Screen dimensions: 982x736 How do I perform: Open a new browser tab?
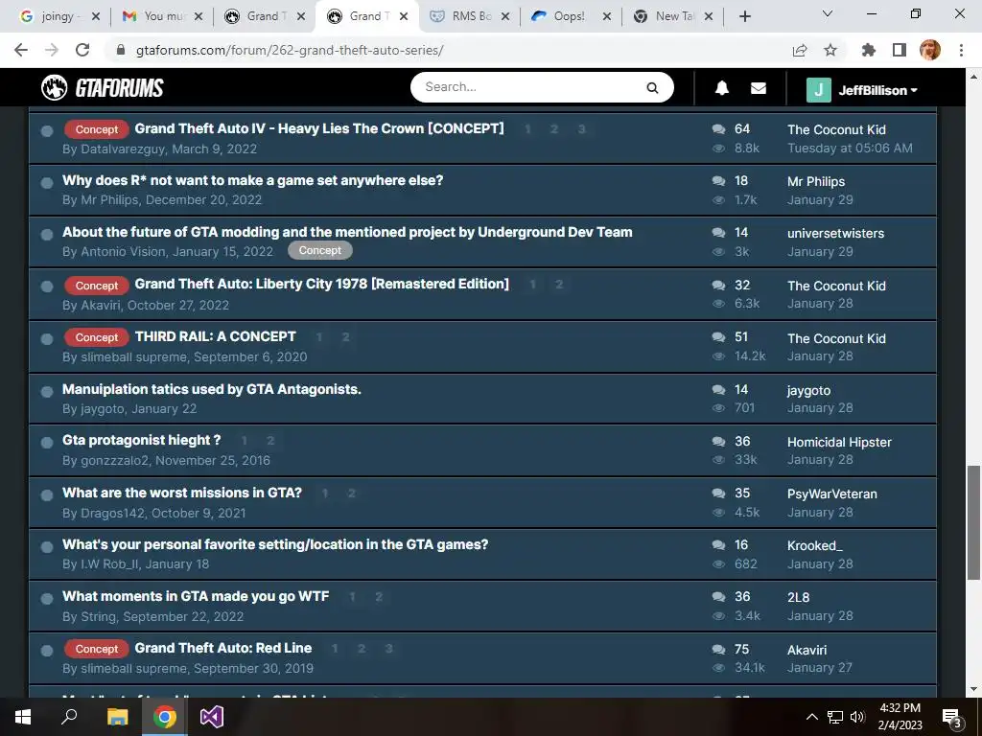click(x=744, y=16)
